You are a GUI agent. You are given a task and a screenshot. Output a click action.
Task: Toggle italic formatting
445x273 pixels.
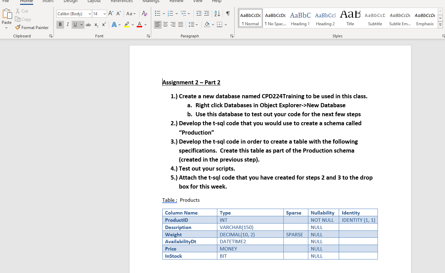tap(68, 25)
